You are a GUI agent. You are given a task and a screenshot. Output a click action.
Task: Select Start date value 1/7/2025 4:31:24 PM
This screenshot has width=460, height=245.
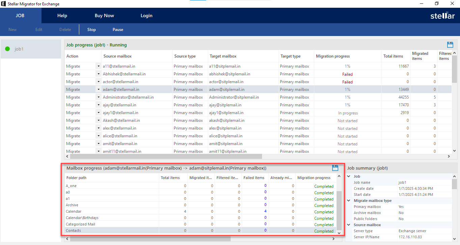[x=415, y=195]
